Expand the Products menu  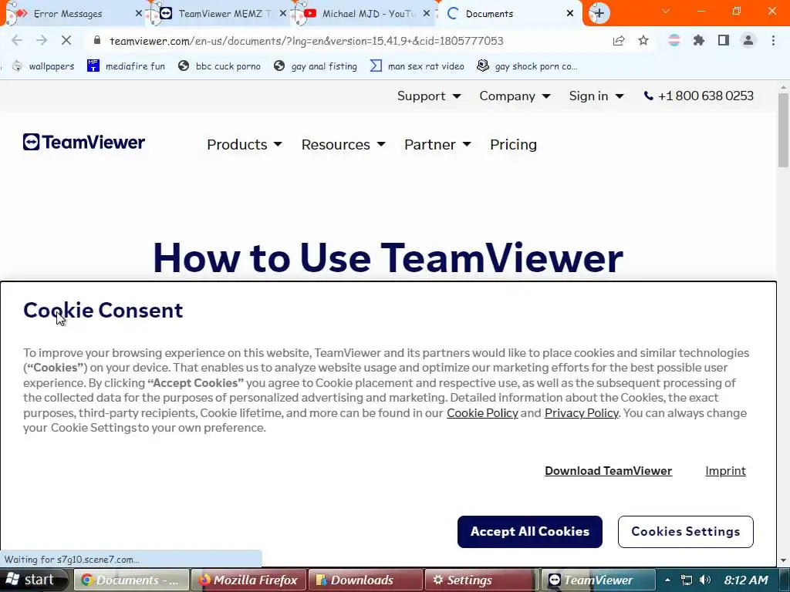click(245, 144)
